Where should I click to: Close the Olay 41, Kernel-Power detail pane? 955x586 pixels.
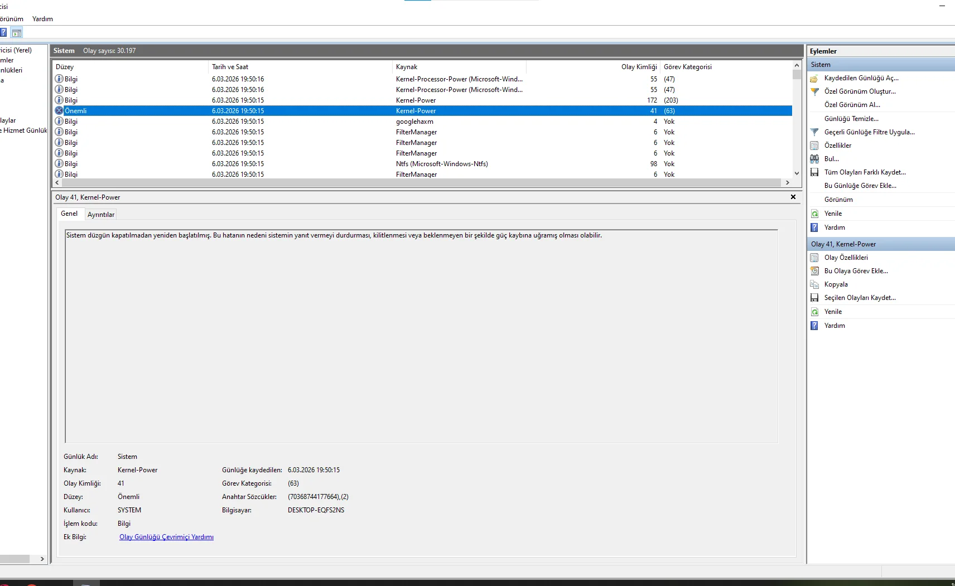click(793, 197)
